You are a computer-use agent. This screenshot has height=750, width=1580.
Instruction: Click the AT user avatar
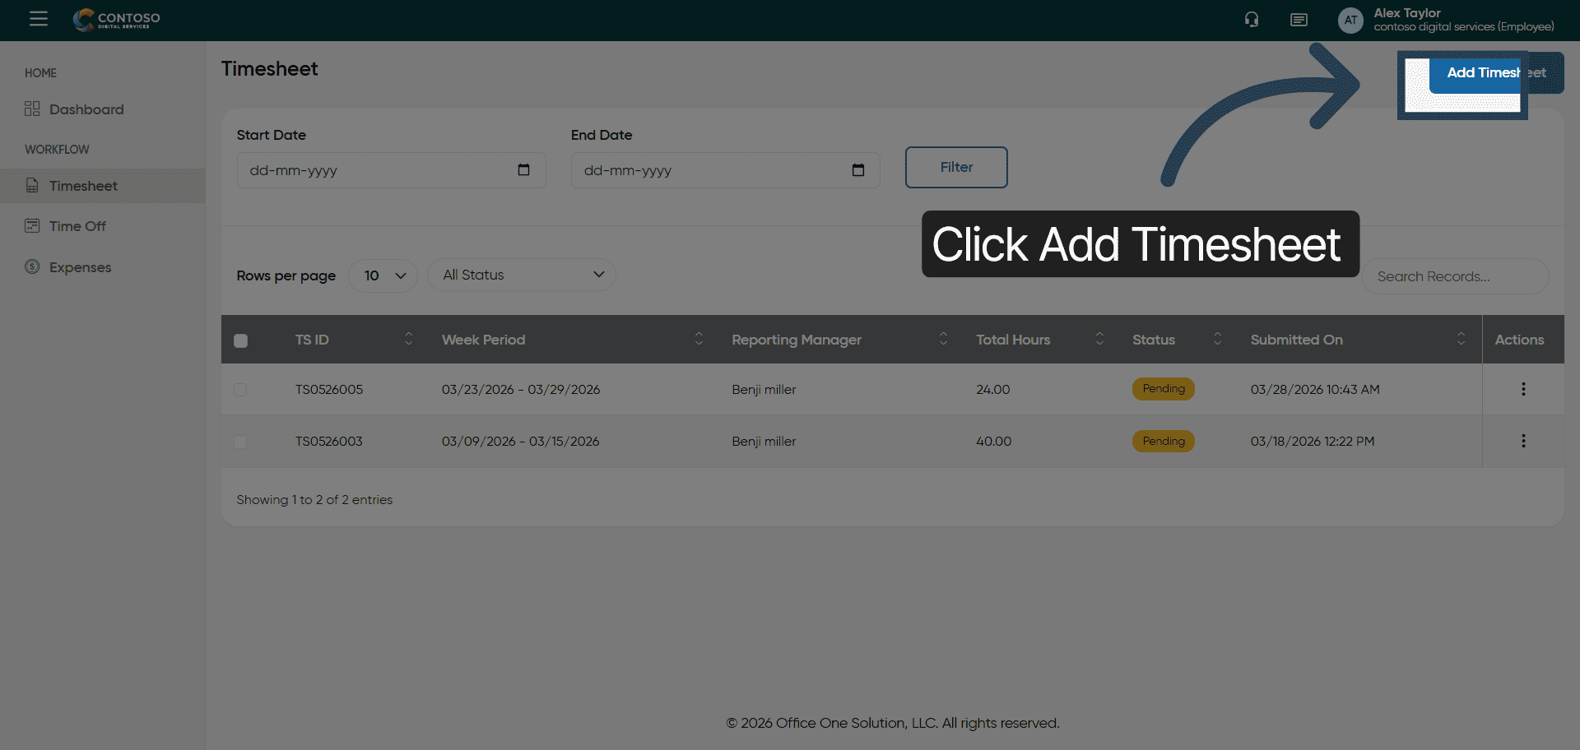coord(1350,20)
